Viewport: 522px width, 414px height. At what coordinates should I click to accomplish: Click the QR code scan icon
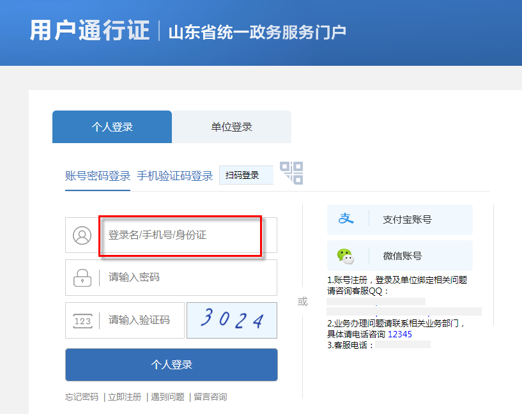tap(291, 173)
